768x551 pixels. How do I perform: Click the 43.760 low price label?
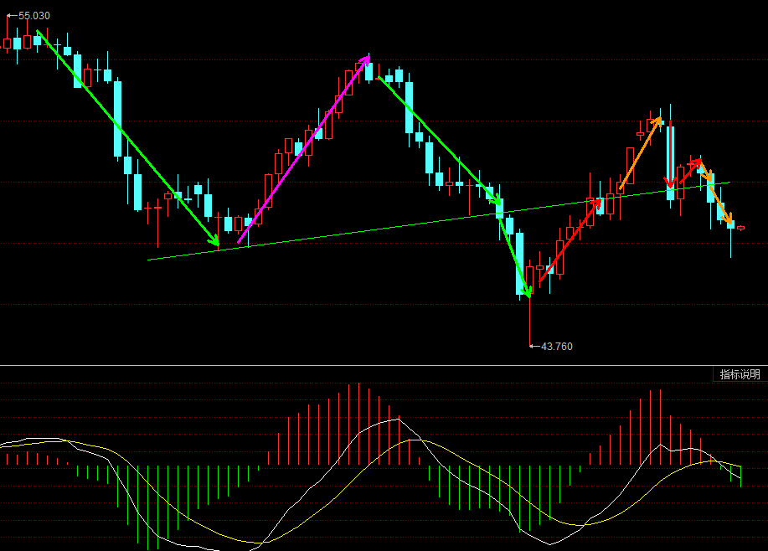pos(557,346)
